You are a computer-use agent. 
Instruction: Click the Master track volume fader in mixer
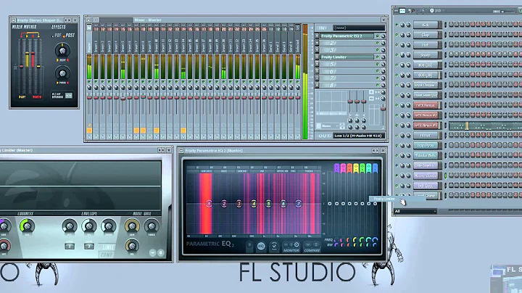pyautogui.click(x=89, y=98)
